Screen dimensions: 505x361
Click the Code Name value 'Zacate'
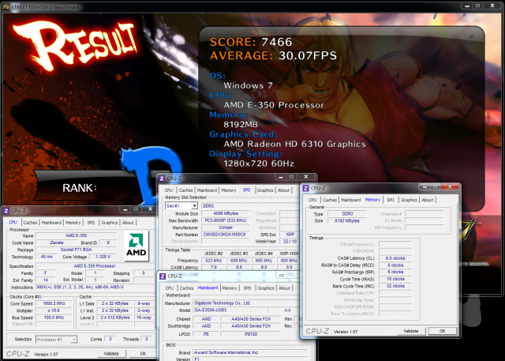(57, 243)
